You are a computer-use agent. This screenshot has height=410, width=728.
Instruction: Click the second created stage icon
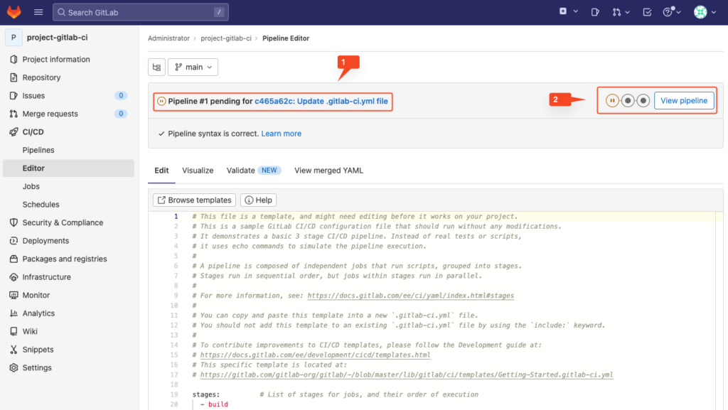(x=628, y=101)
